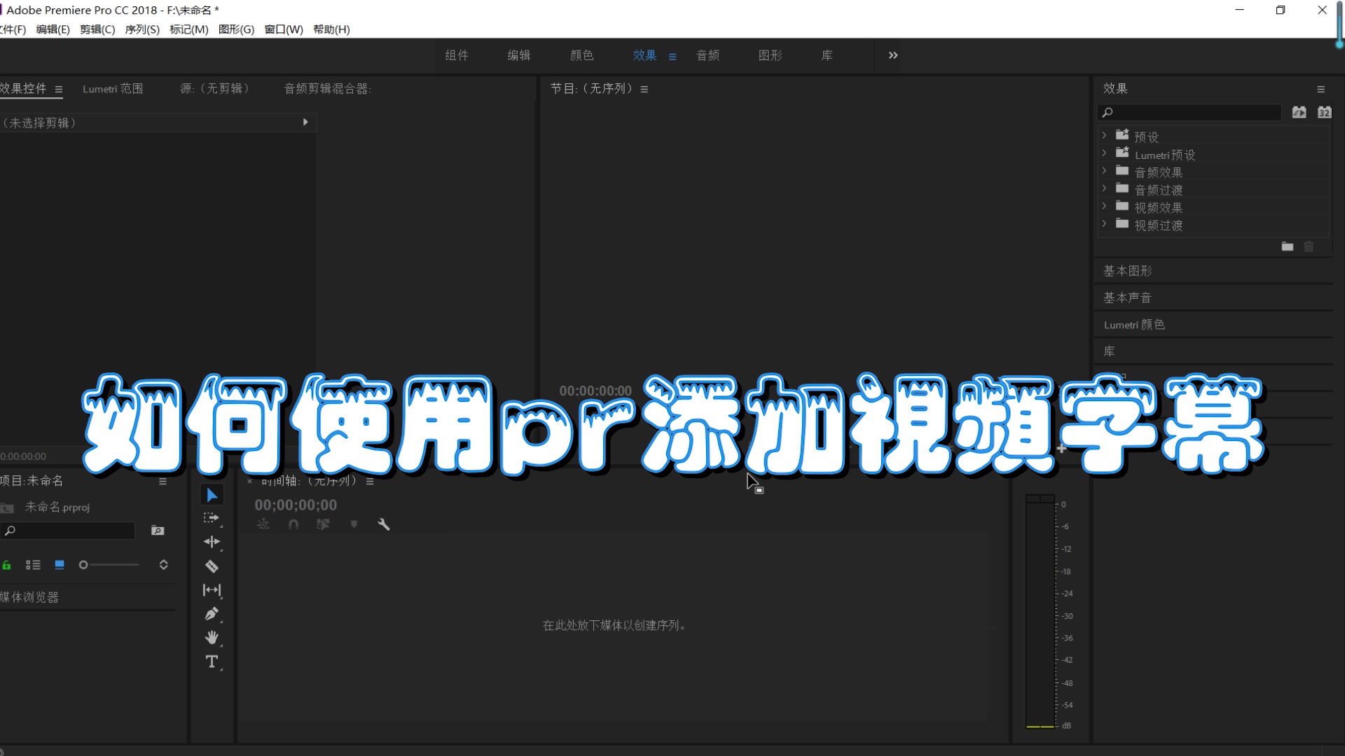Expand the 视频效果 folder
This screenshot has height=756, width=1345.
pyautogui.click(x=1105, y=207)
